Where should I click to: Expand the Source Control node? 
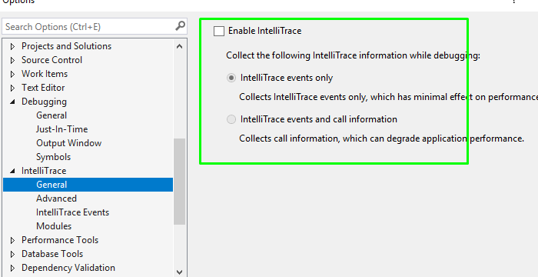tap(13, 60)
